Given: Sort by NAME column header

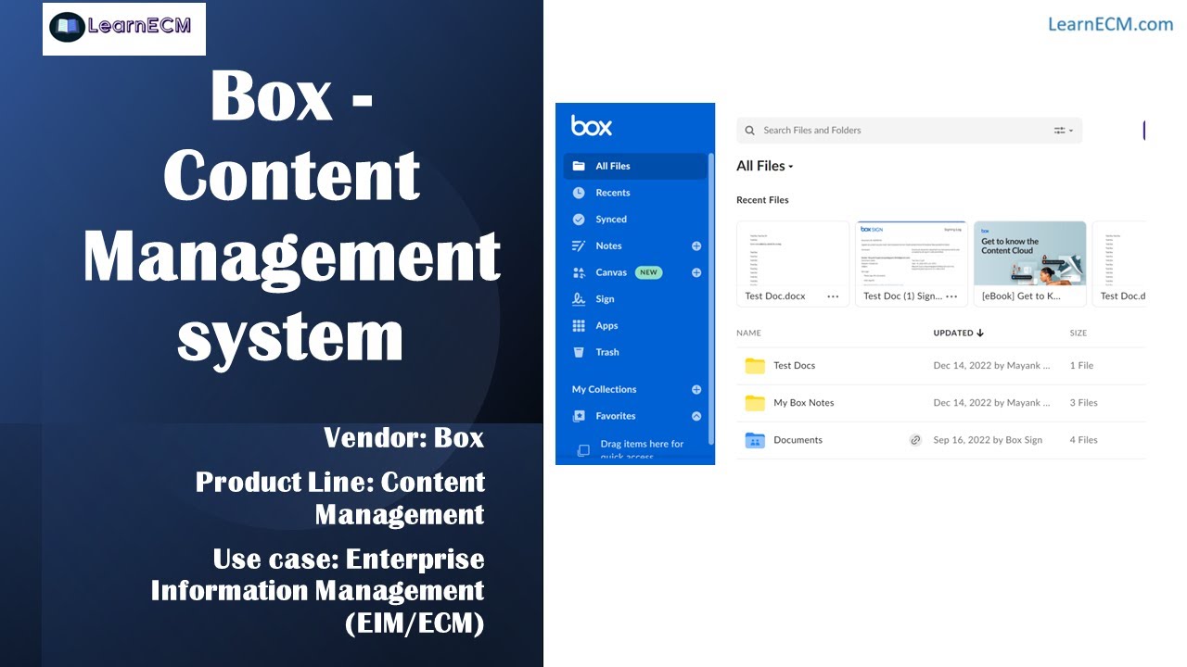Looking at the screenshot, I should coord(748,333).
